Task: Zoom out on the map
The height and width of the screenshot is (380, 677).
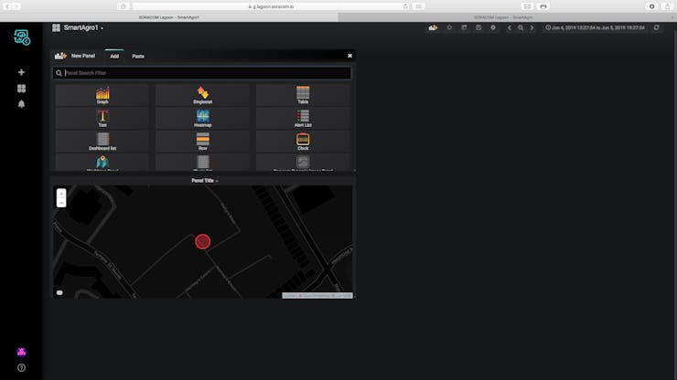Action: [61, 203]
